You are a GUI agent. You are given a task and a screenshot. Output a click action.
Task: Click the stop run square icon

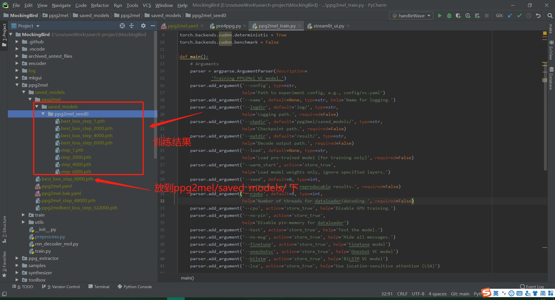pos(487,16)
